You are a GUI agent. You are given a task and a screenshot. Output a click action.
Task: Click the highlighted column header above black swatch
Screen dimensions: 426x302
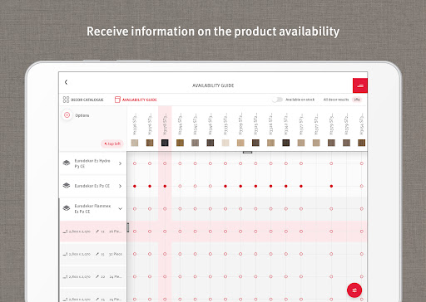tap(165, 124)
